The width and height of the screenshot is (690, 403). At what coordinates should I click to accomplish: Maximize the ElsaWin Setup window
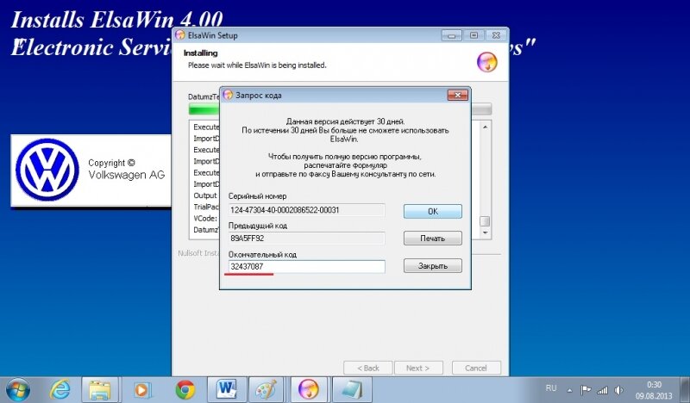pyautogui.click(x=474, y=35)
